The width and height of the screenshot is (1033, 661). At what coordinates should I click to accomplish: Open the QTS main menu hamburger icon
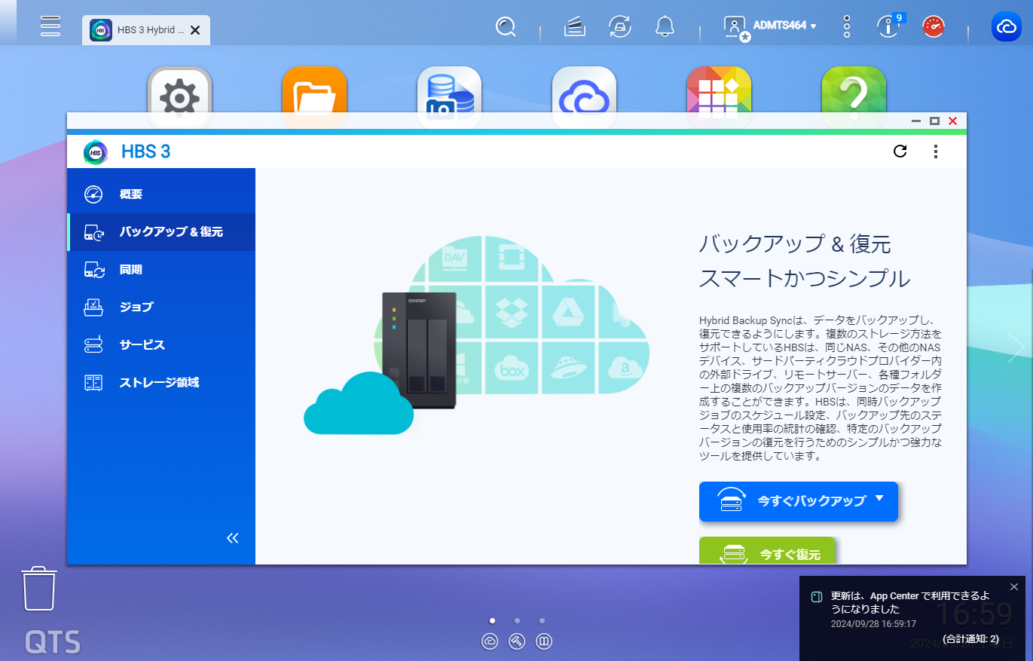[x=50, y=26]
